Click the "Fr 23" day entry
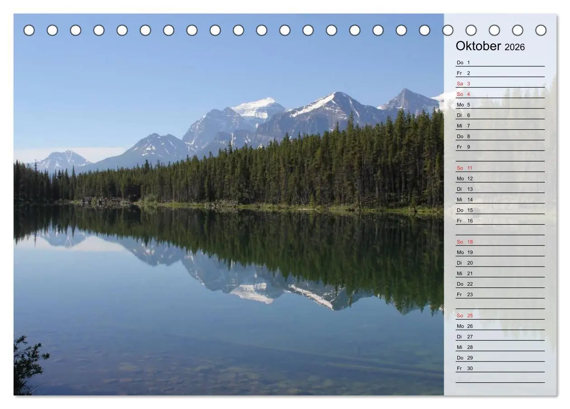This screenshot has height=409, width=570. 500,294
